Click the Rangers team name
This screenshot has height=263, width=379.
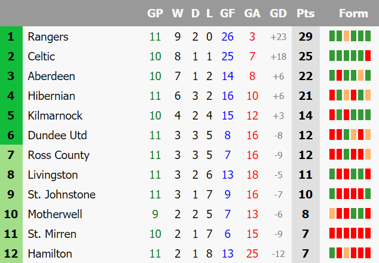click(x=48, y=36)
